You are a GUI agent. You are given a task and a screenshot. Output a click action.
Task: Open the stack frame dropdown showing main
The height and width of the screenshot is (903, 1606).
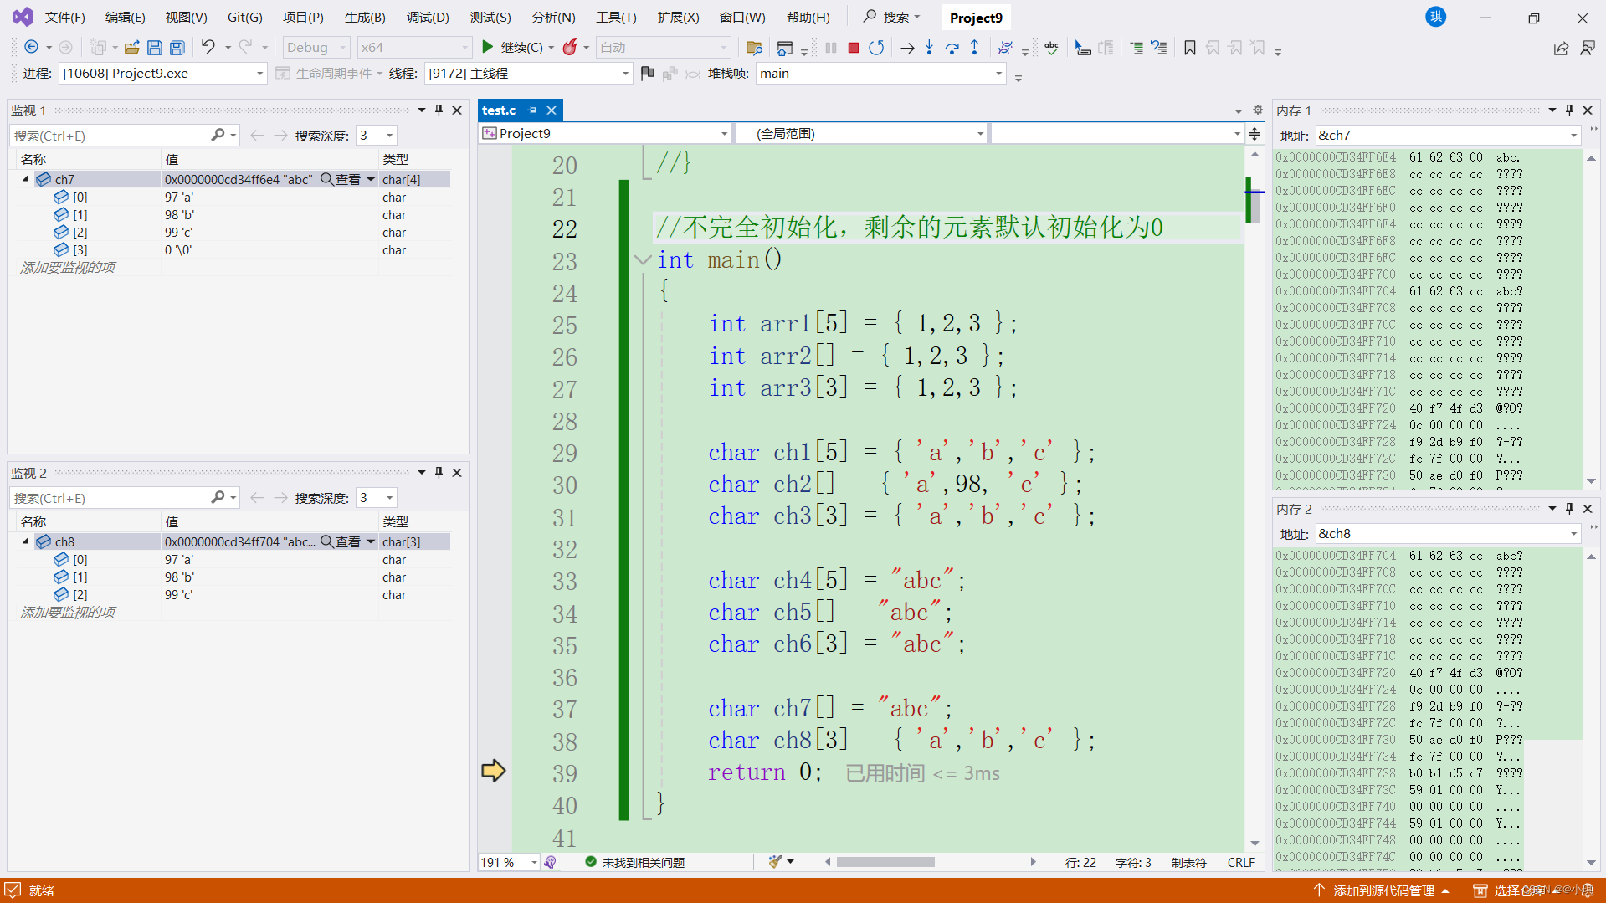click(880, 74)
